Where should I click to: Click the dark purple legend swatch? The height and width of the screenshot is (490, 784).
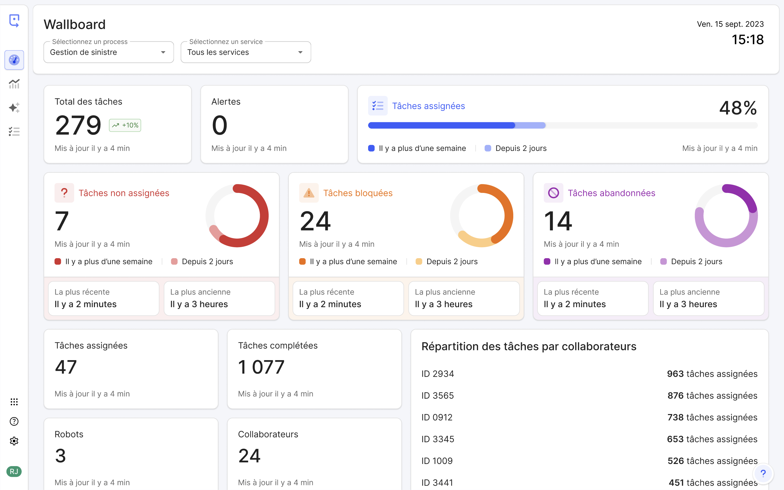pos(547,262)
